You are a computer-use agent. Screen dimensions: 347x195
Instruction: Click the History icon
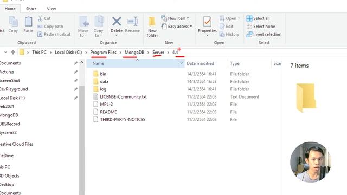pyautogui.click(x=222, y=35)
